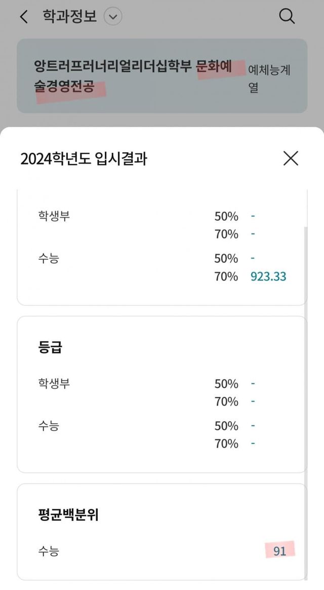Select the 앙트러프러너리얼리더십학부 department card

(x=132, y=76)
